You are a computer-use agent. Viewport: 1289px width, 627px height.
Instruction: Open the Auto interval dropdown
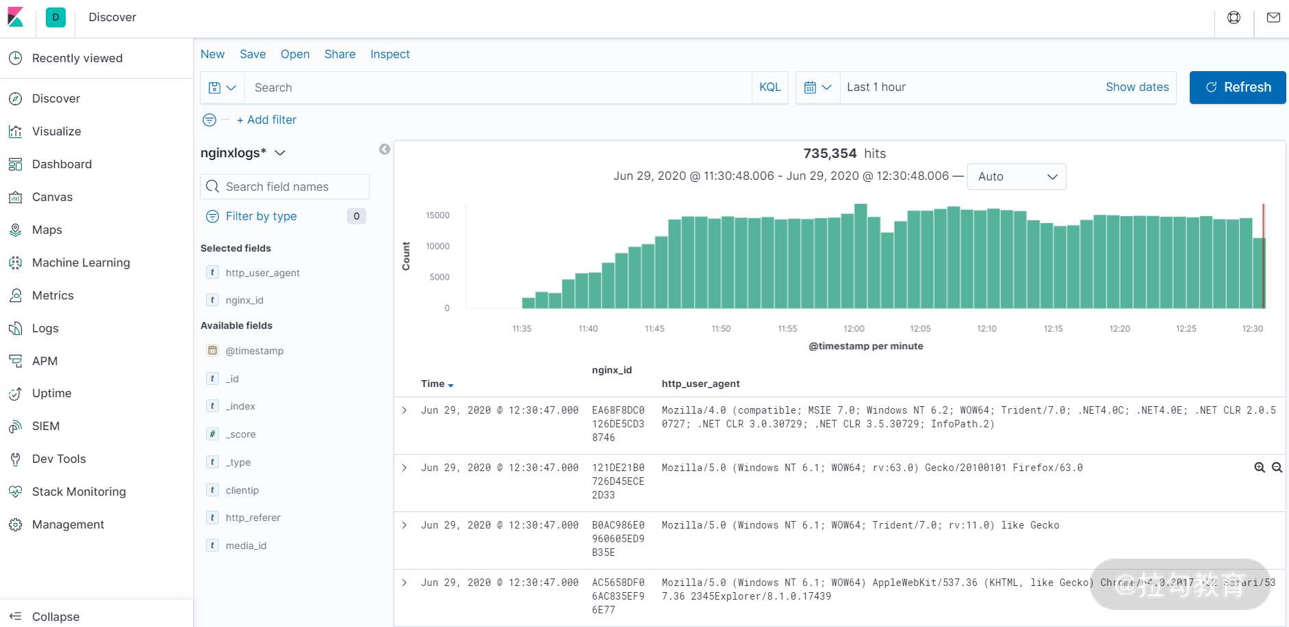pyautogui.click(x=1017, y=176)
